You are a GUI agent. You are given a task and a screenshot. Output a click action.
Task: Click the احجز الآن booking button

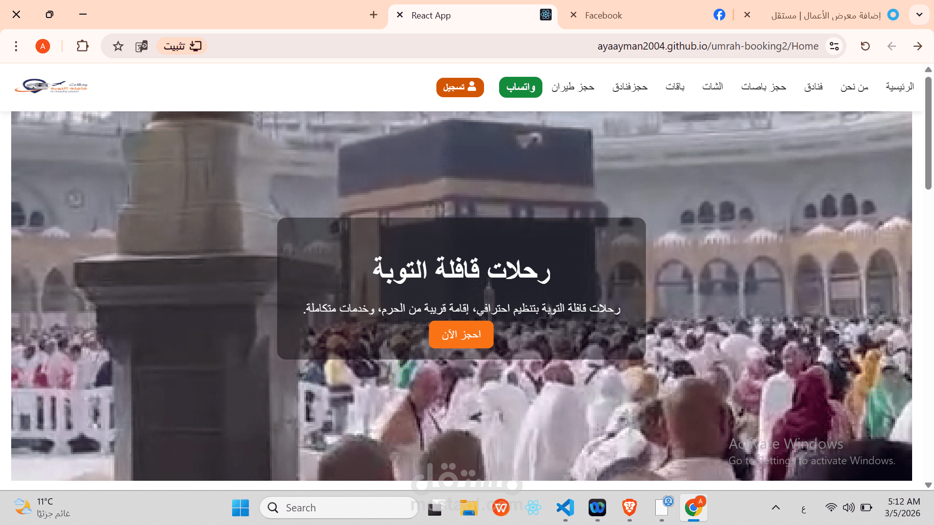pos(461,334)
